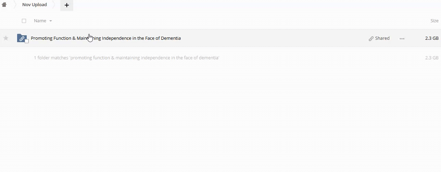Toggle the sort arrow beside Name

[x=51, y=21]
